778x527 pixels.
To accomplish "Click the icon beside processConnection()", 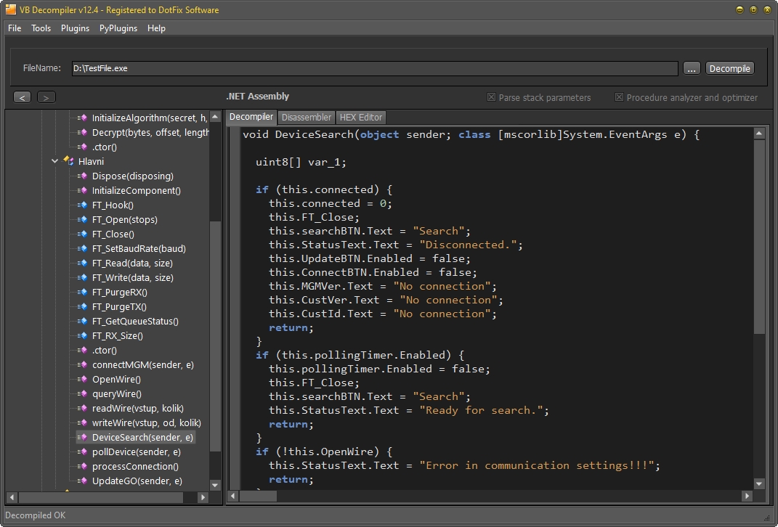I will (x=82, y=467).
